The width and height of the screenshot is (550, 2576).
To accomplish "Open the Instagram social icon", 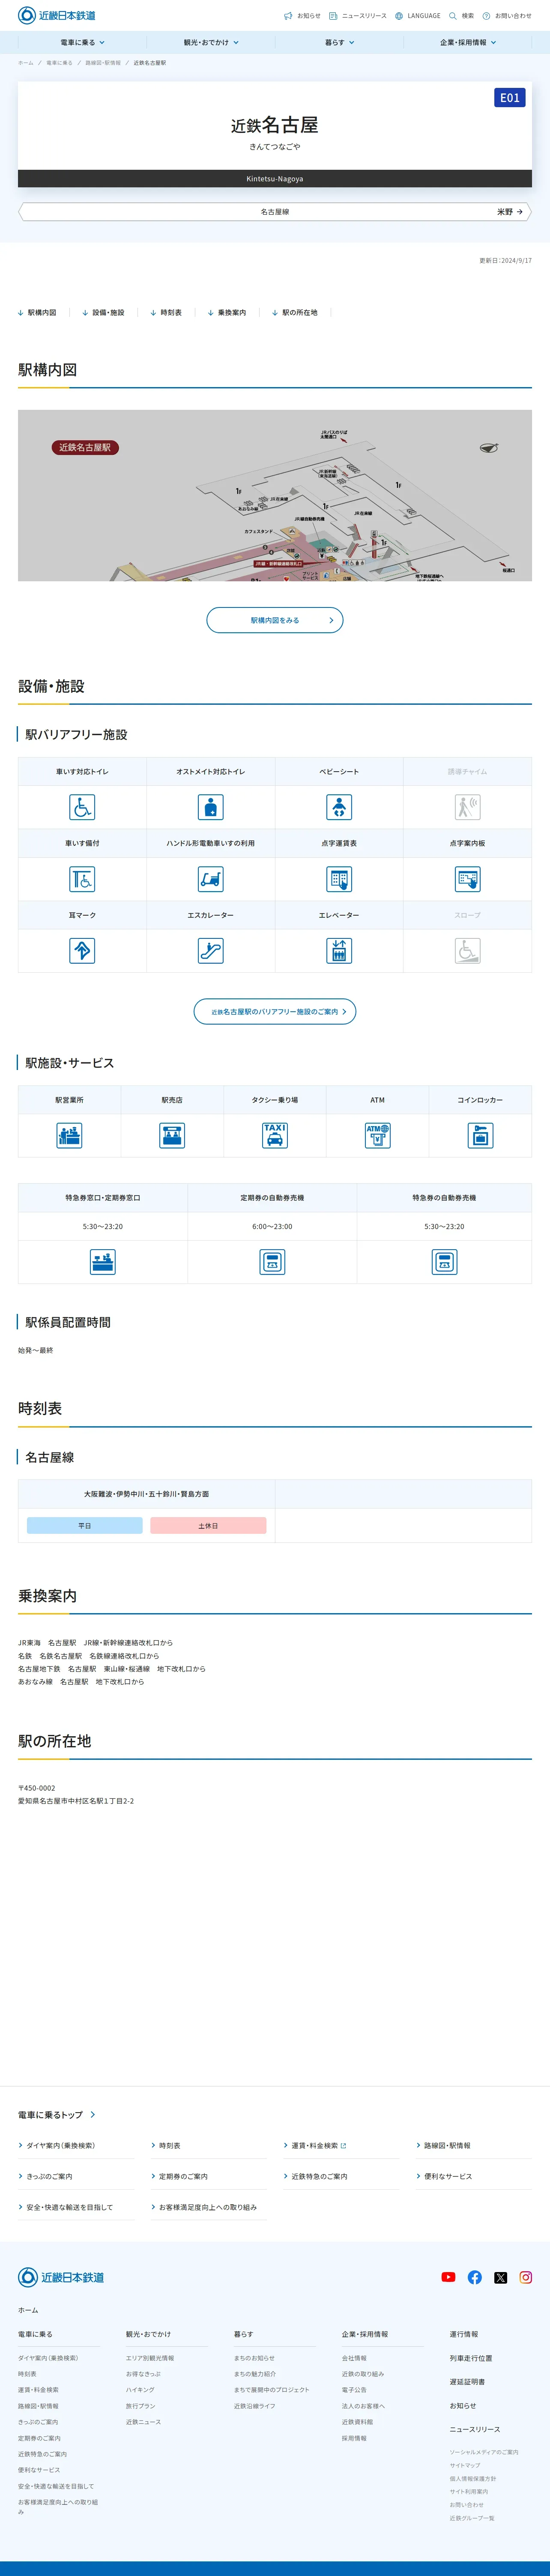I will [526, 2278].
